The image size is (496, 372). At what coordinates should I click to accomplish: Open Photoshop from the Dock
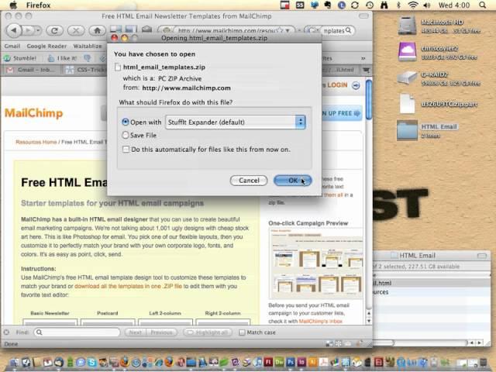[291, 362]
